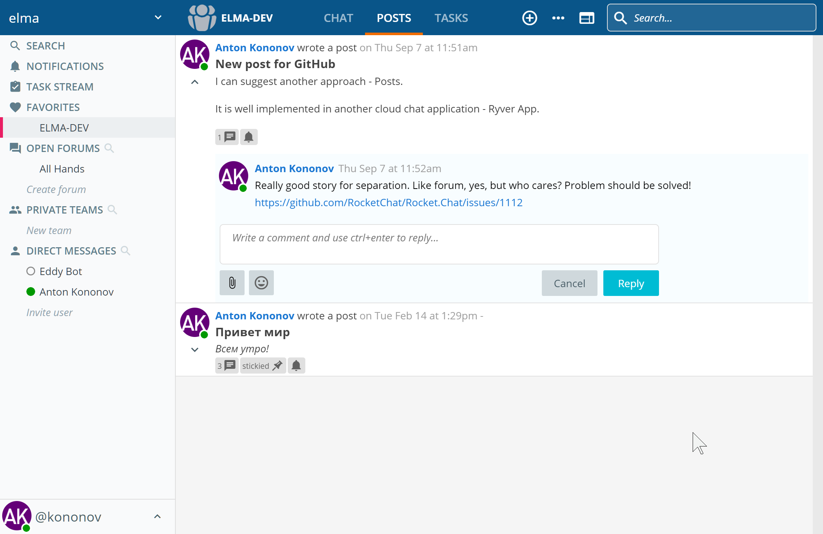Open the @kononov user menu chevron
Screen dimensions: 823x534
157,516
